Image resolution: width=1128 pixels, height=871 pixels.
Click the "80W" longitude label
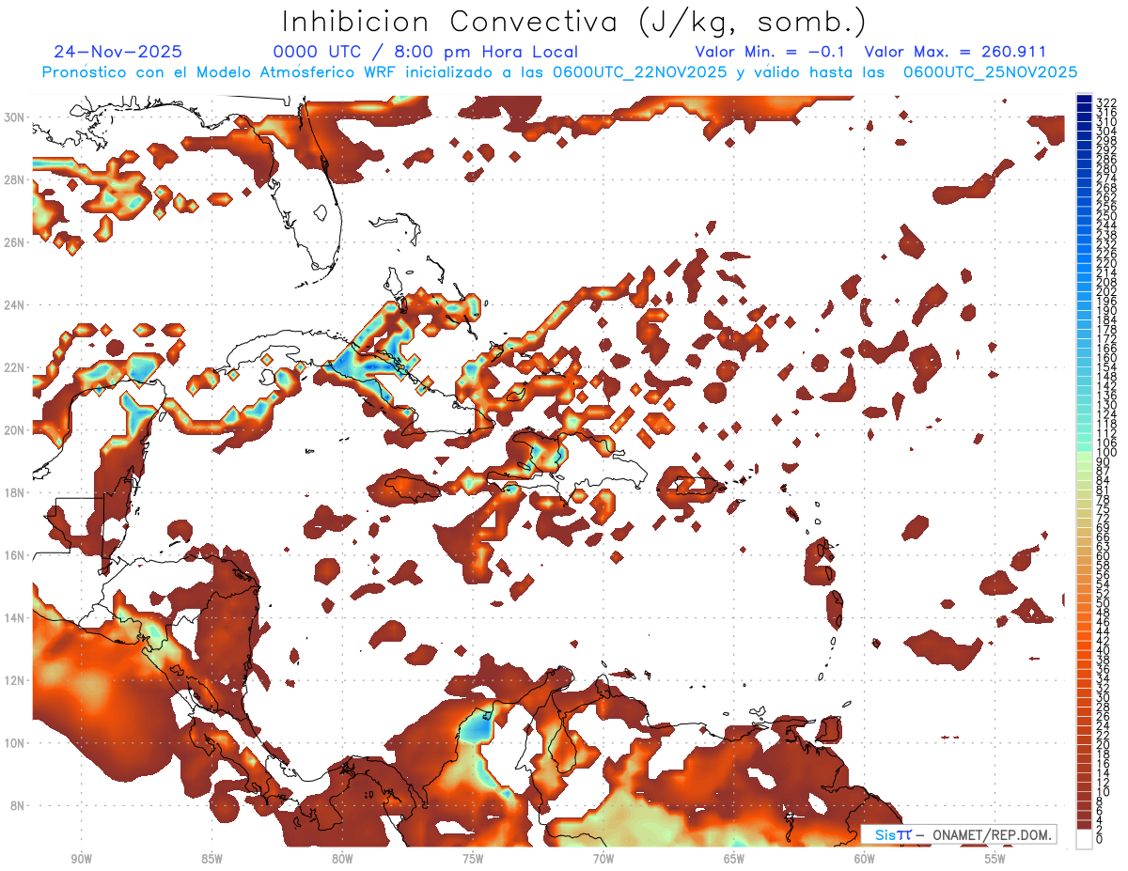[342, 859]
